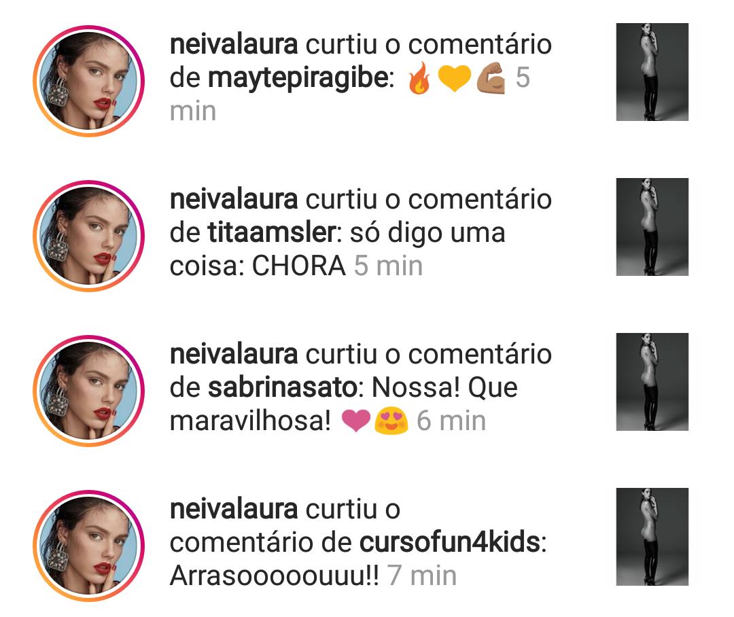The height and width of the screenshot is (617, 734).
Task: Open profile picture beside cursofun4kids comment notification
Action: (x=88, y=546)
